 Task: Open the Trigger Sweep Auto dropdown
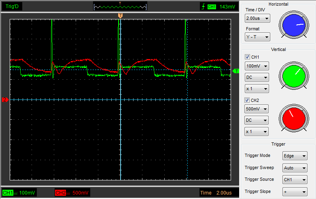(295, 168)
